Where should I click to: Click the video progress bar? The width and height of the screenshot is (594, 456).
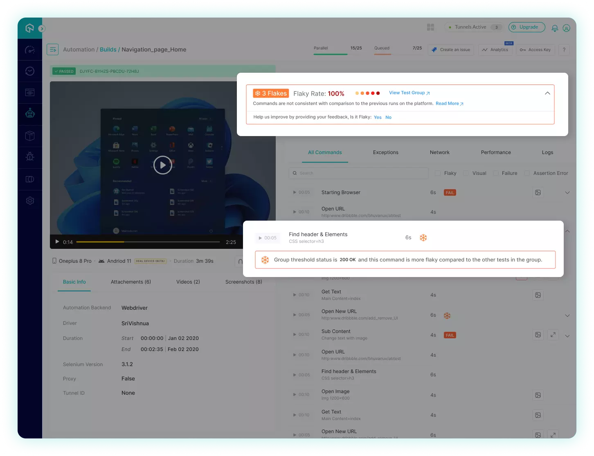(147, 242)
